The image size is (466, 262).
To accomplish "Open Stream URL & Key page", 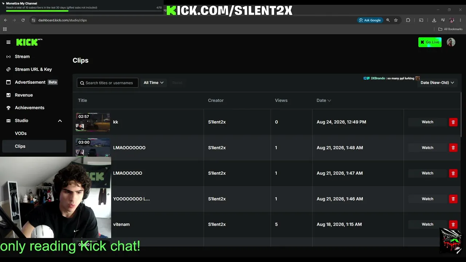I will click(x=33, y=70).
